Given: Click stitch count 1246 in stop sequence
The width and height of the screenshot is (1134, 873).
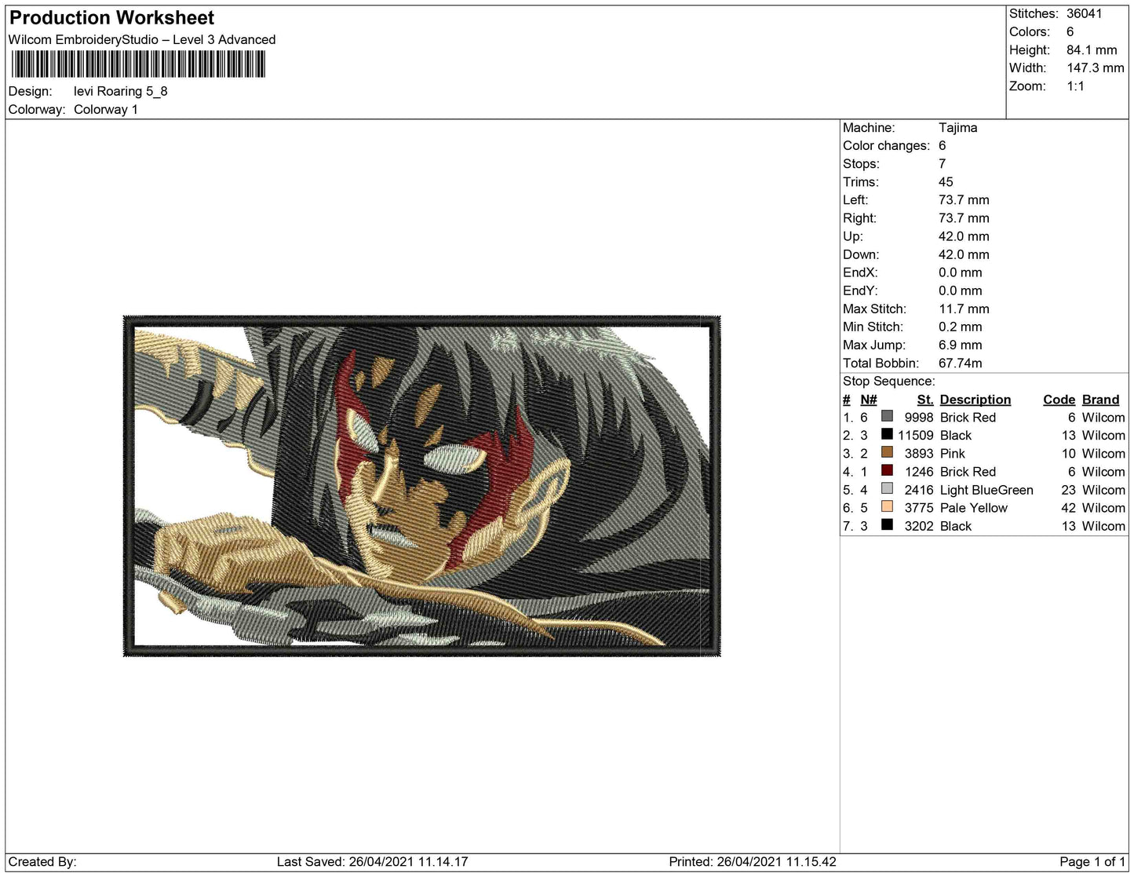Looking at the screenshot, I should 919,472.
